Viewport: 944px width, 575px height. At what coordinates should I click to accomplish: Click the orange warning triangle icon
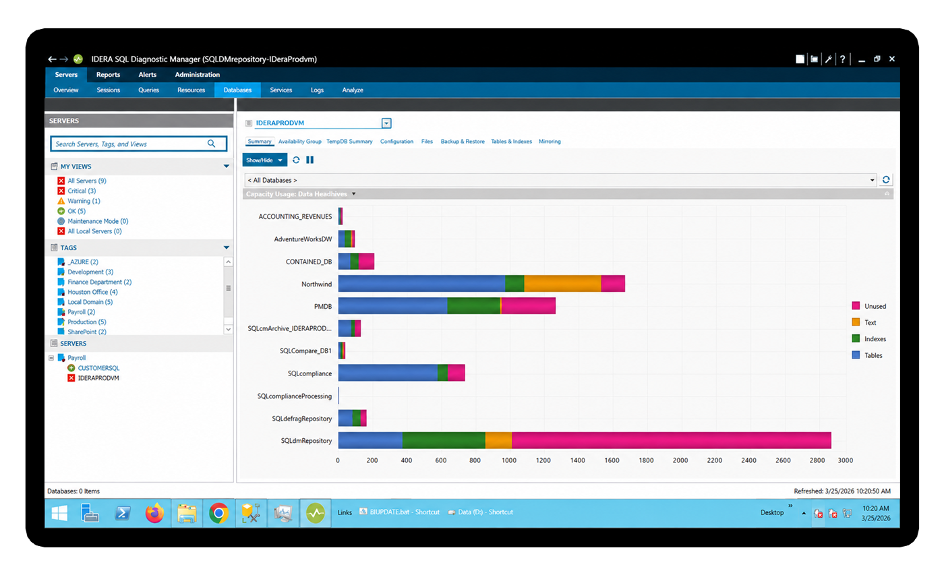click(61, 201)
